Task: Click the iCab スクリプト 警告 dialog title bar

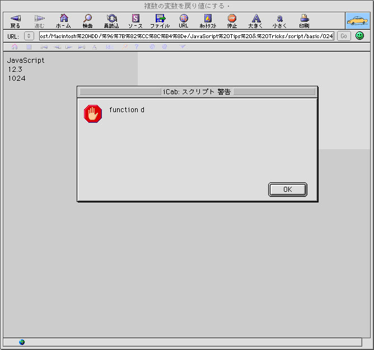Action: tap(197, 92)
